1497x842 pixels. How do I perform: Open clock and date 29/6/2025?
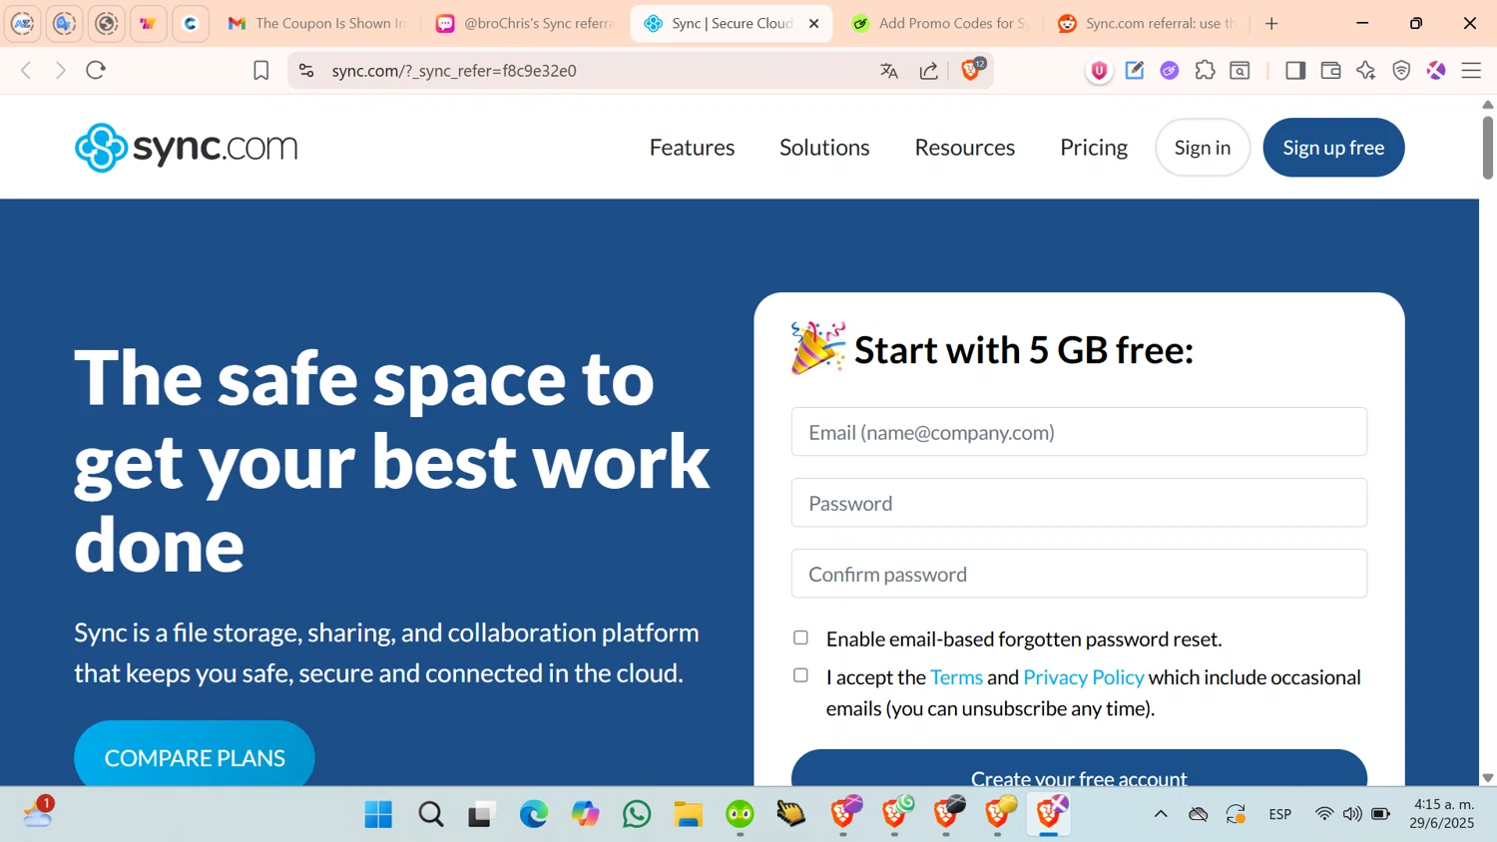click(x=1441, y=813)
